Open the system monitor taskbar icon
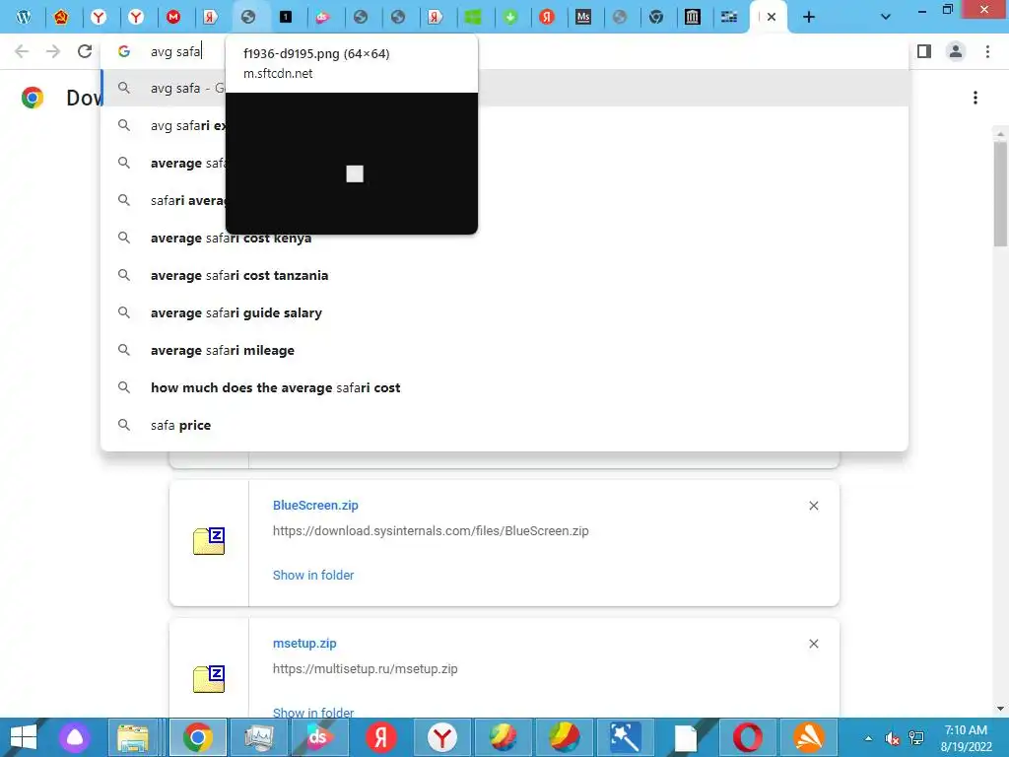 pos(259,737)
